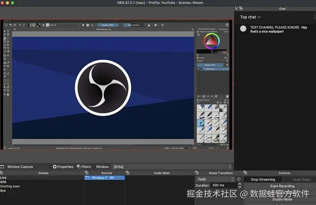Click the Krita color wheel triangle
The image size is (316, 205).
[212, 41]
